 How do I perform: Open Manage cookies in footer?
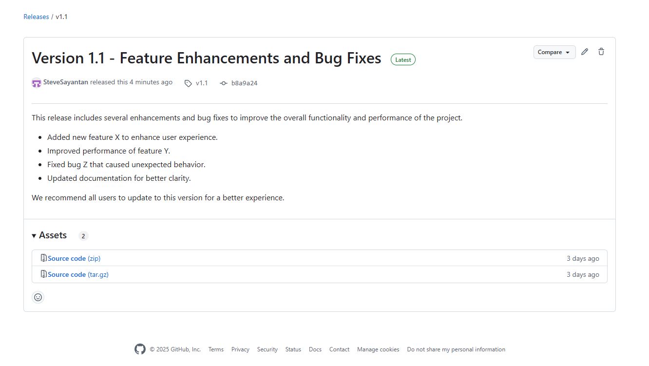pos(378,349)
